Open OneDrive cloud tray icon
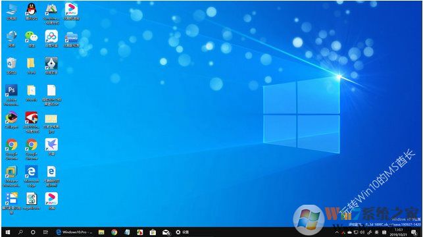The image size is (423, 237). pyautogui.click(x=349, y=232)
